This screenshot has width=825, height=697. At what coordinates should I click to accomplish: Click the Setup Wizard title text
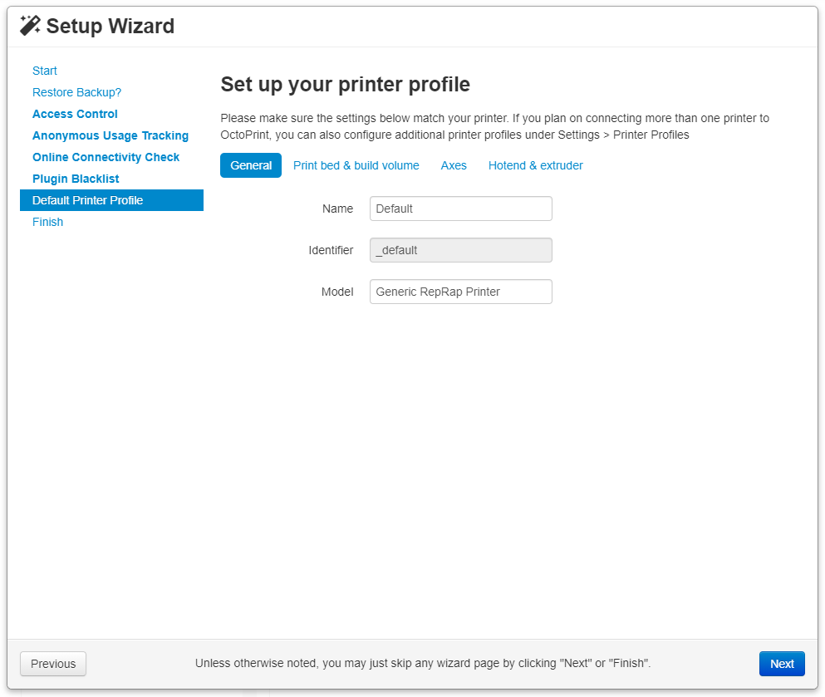110,26
